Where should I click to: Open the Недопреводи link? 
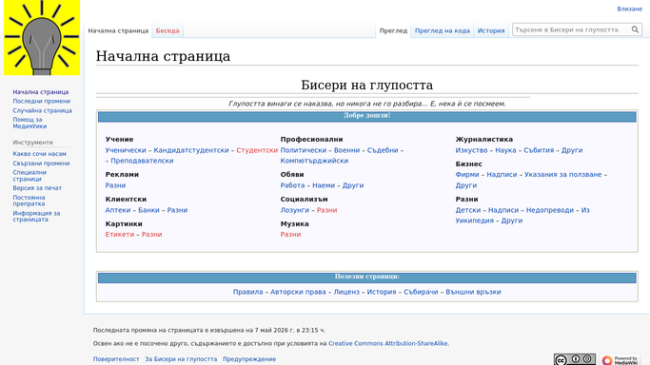tap(550, 210)
